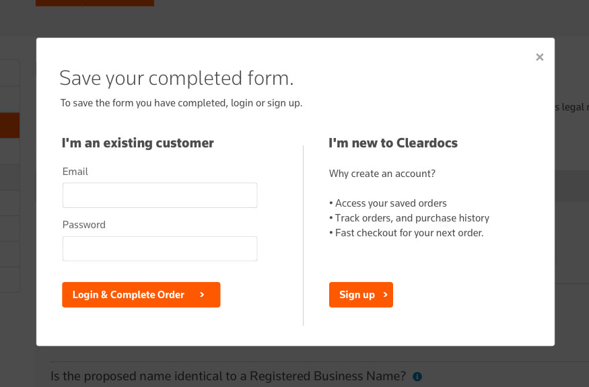Focus the Password input field
Viewport: 589px width, 387px height.
pos(160,248)
